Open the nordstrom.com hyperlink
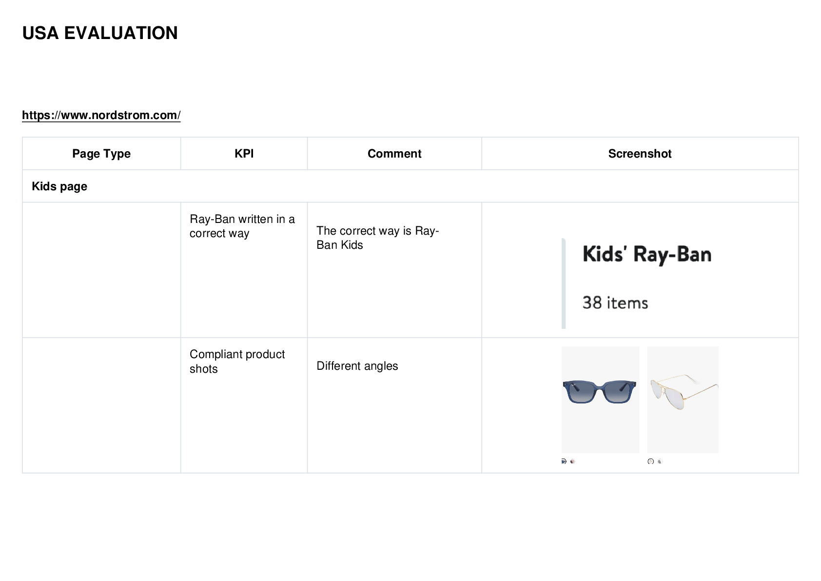Image resolution: width=821 pixels, height=581 pixels. pos(101,115)
